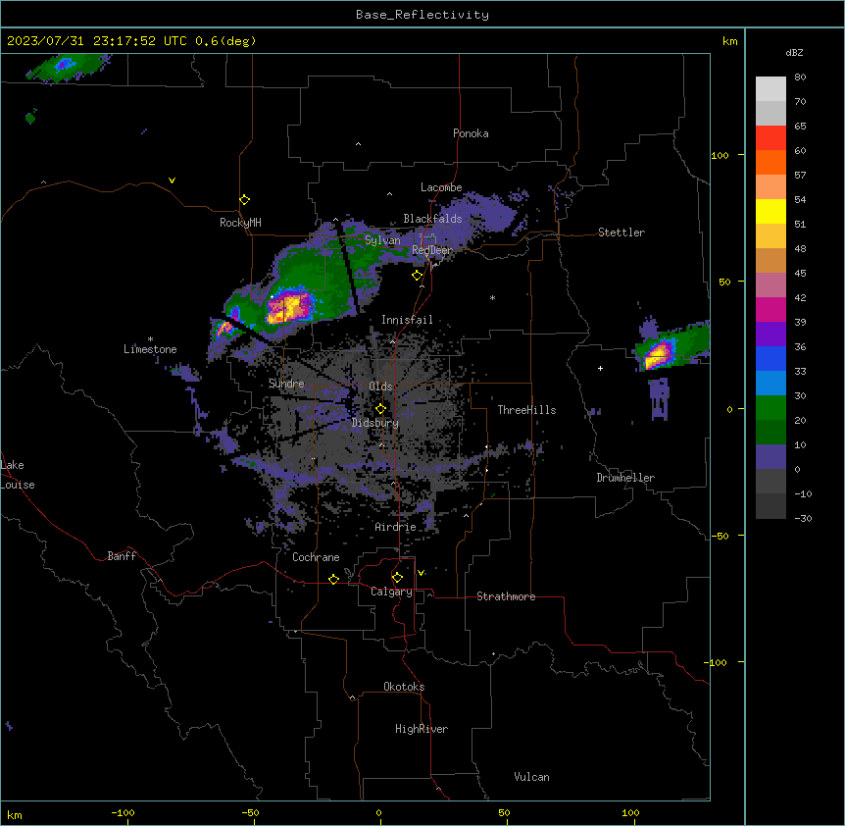Click the white plus marker west of the eastern storm

pyautogui.click(x=600, y=368)
